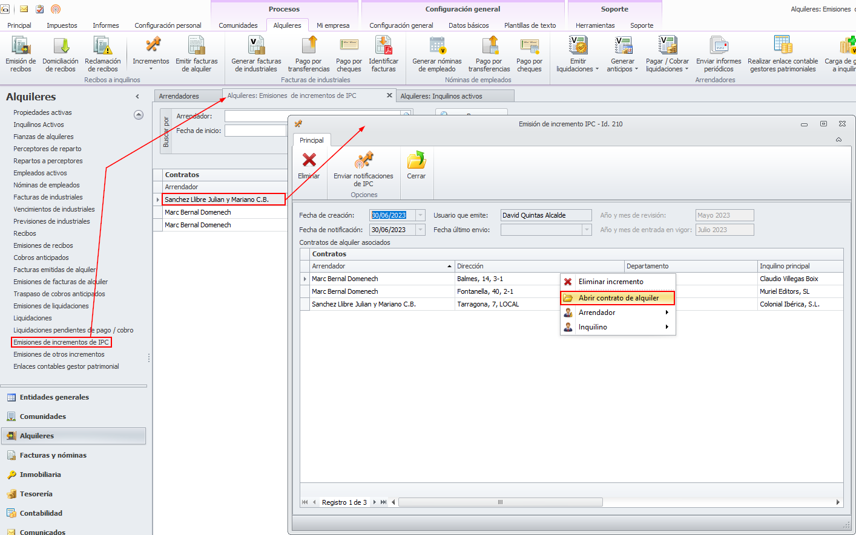The height and width of the screenshot is (535, 856).
Task: Open Inquilino submenu in context menu
Action: (617, 327)
